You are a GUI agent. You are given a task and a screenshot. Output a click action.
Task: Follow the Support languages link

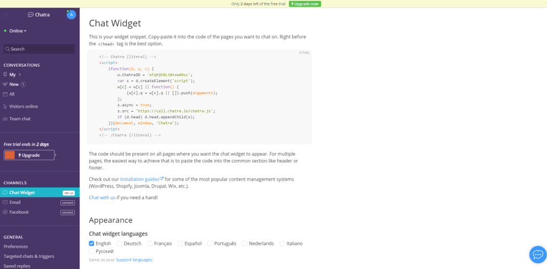pos(134,259)
